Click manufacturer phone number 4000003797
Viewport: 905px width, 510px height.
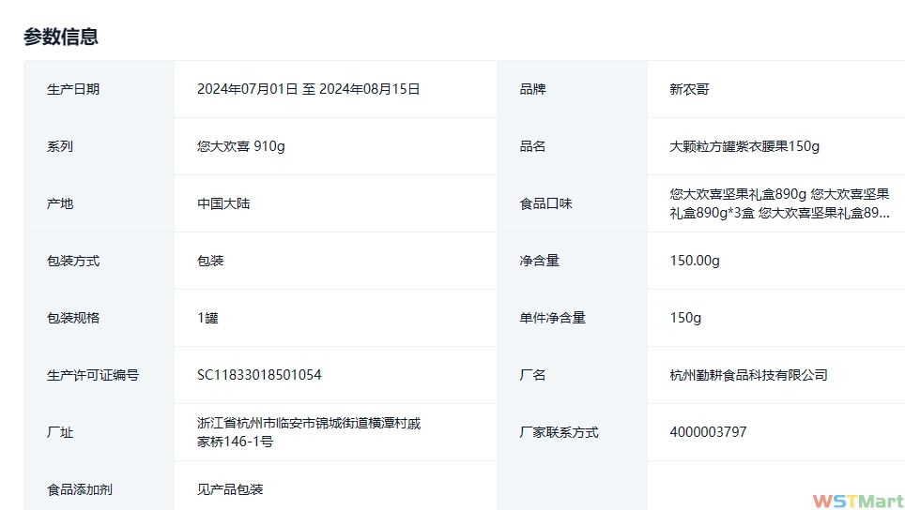pyautogui.click(x=708, y=432)
